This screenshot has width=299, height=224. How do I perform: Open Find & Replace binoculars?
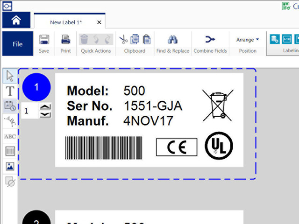pyautogui.click(x=172, y=39)
